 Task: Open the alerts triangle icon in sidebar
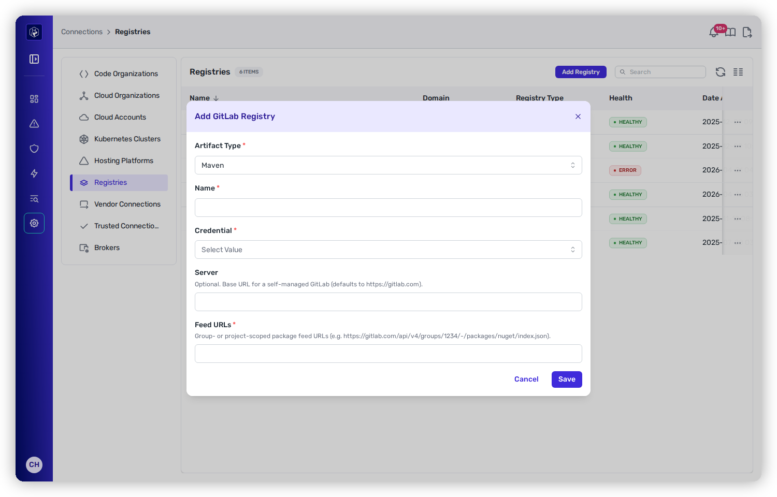click(34, 124)
